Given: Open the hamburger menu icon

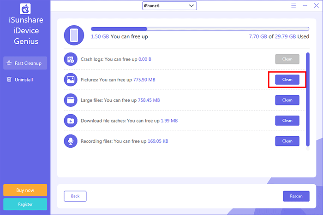Looking at the screenshot, I should click(293, 6).
